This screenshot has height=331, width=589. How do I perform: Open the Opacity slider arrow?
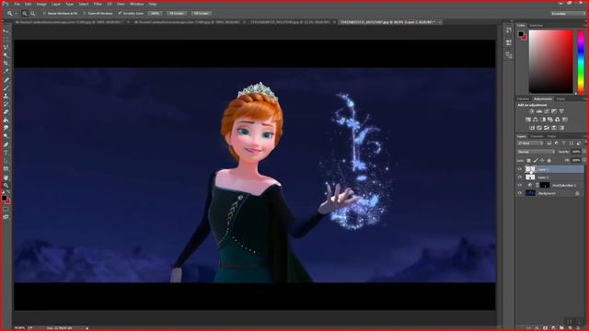click(x=583, y=152)
